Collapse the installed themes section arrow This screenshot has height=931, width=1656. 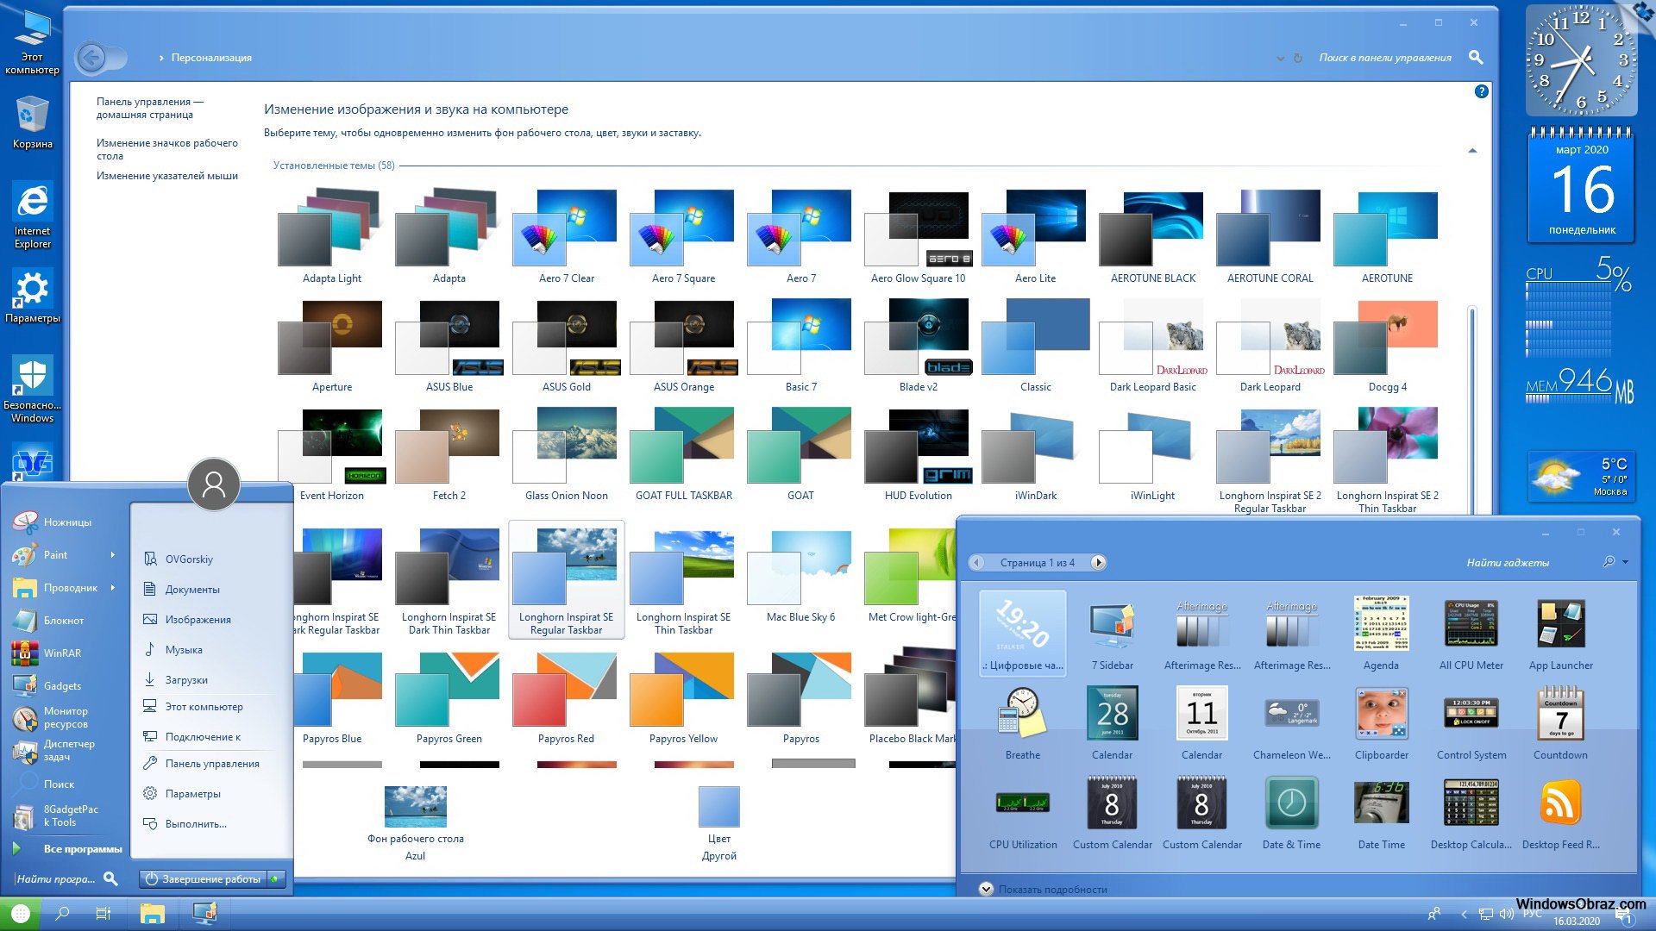(1472, 151)
